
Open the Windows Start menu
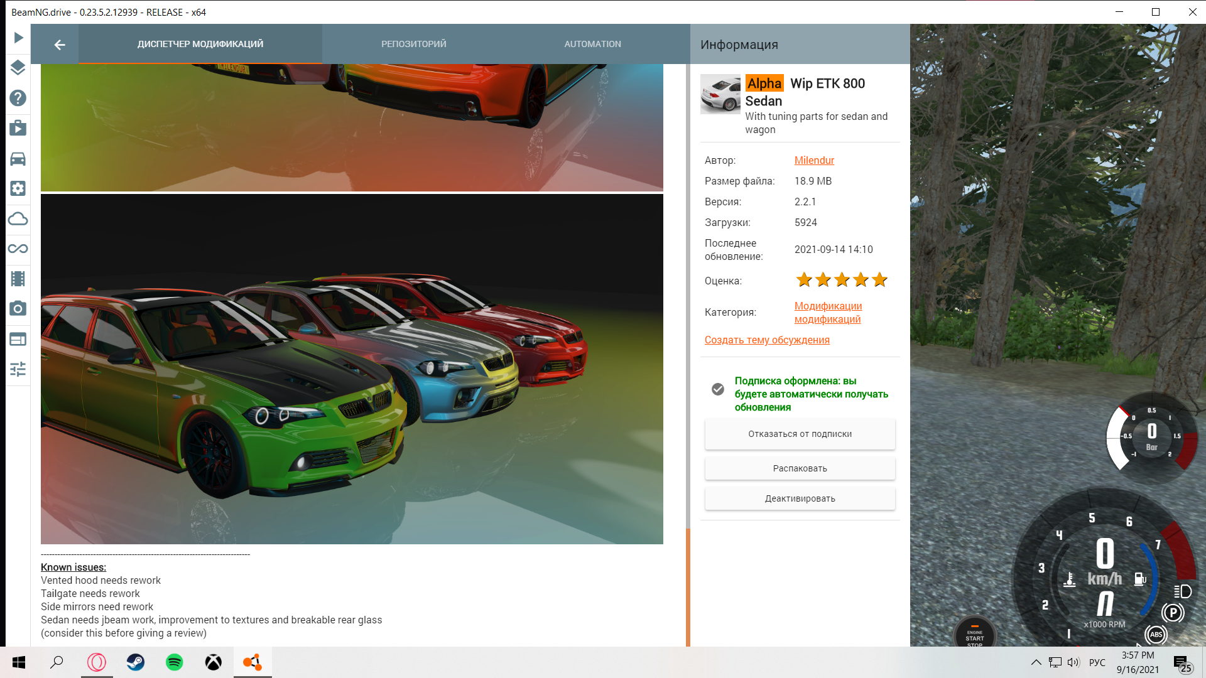coord(19,662)
